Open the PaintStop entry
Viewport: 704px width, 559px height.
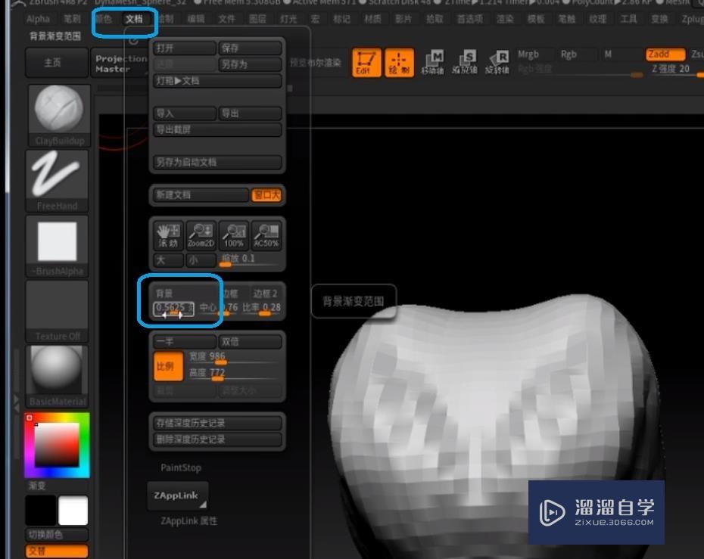click(179, 467)
